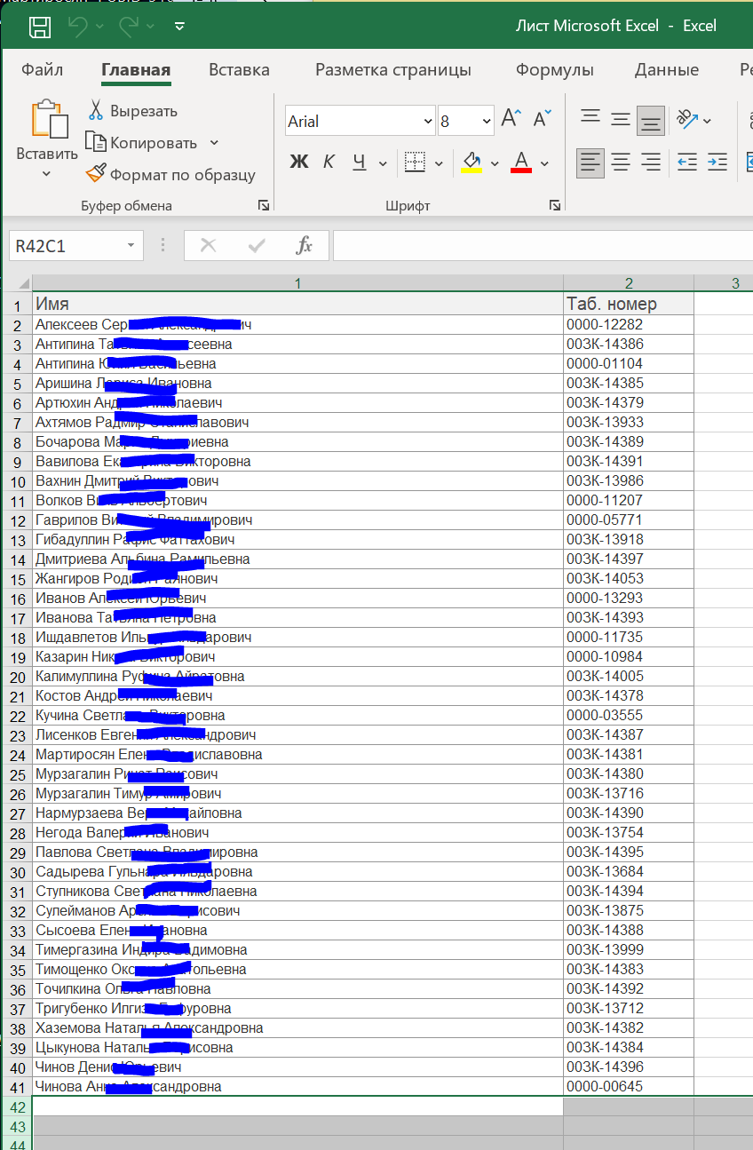Click the Имя header cell
753x1150 pixels.
297,305
